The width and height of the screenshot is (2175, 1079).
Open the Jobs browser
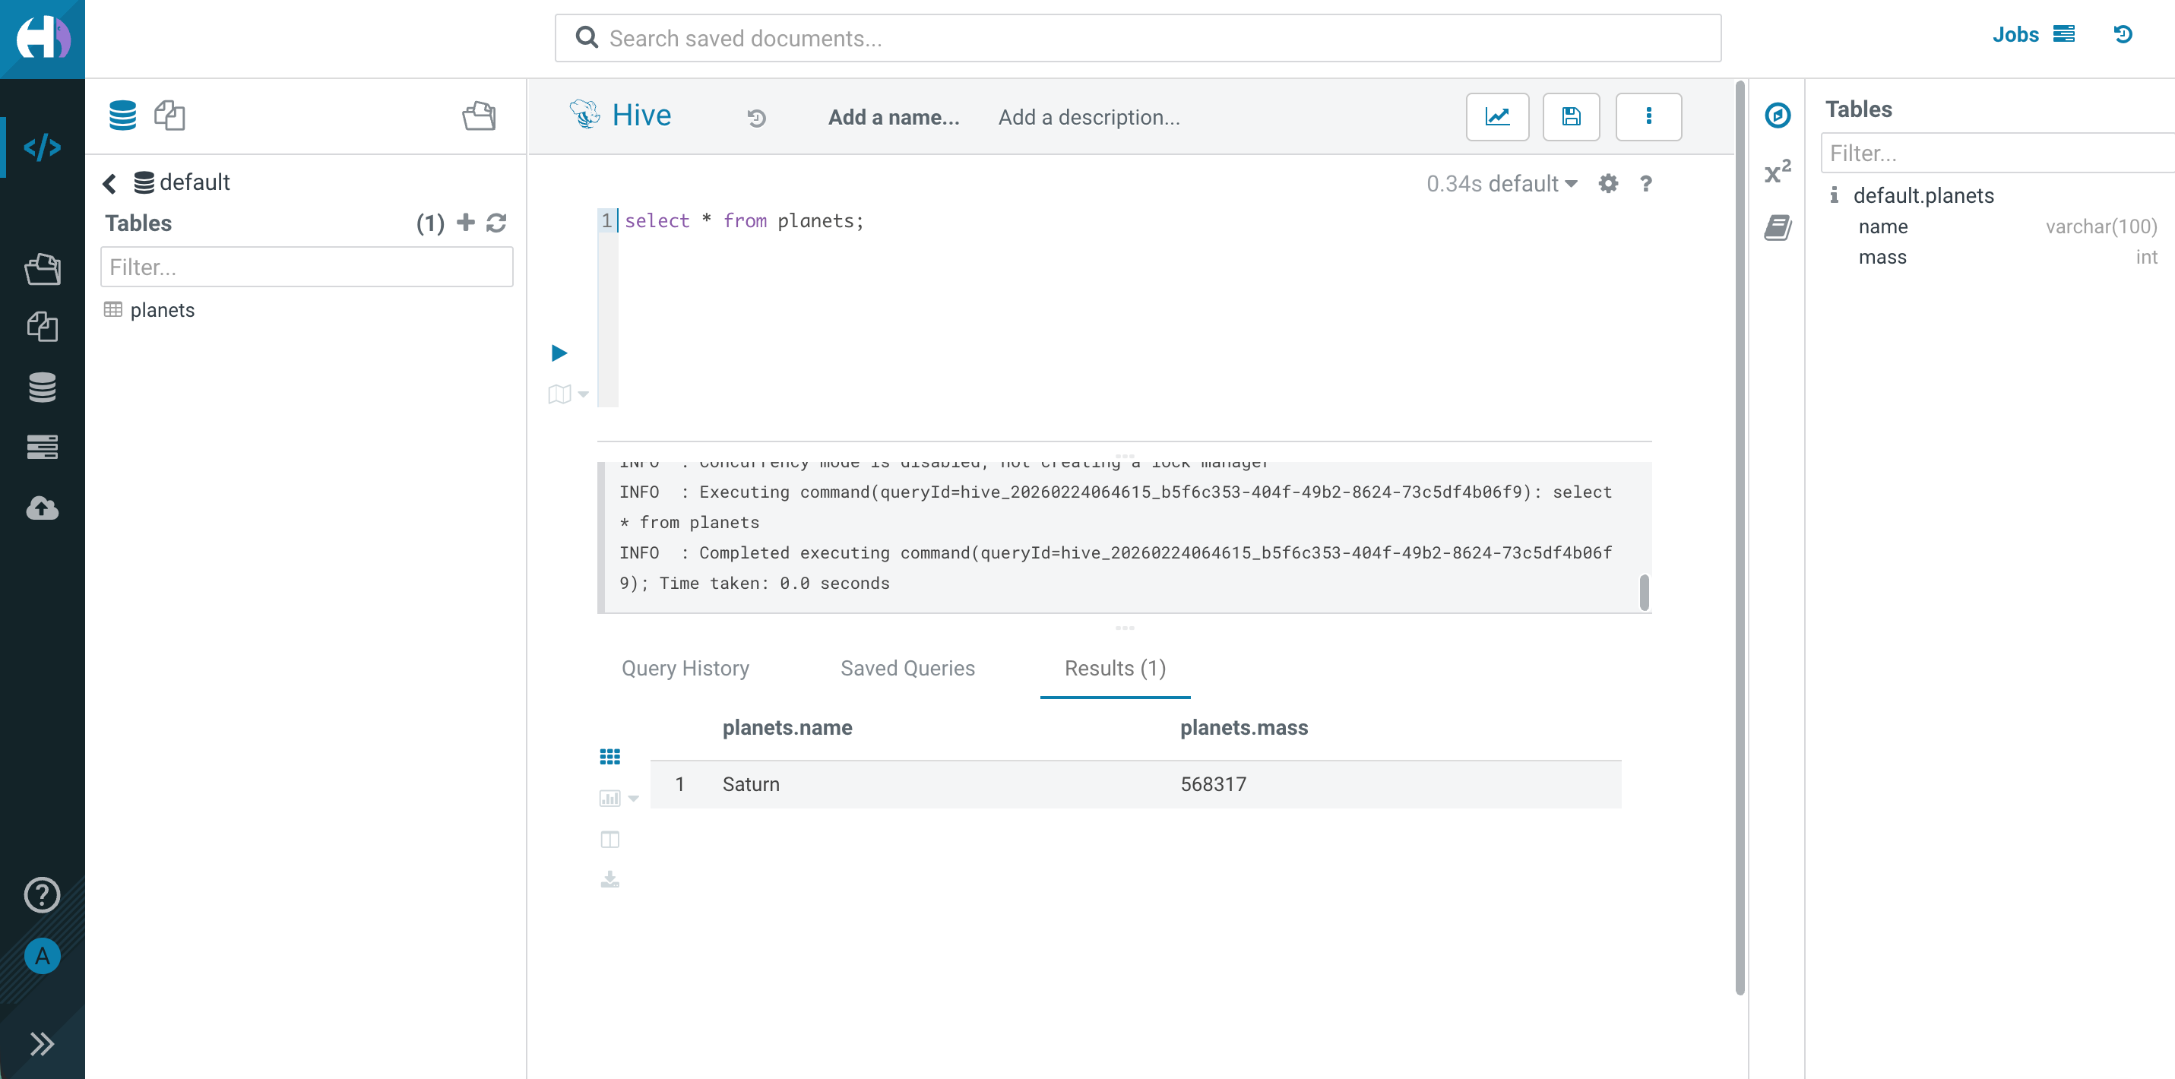2015,35
